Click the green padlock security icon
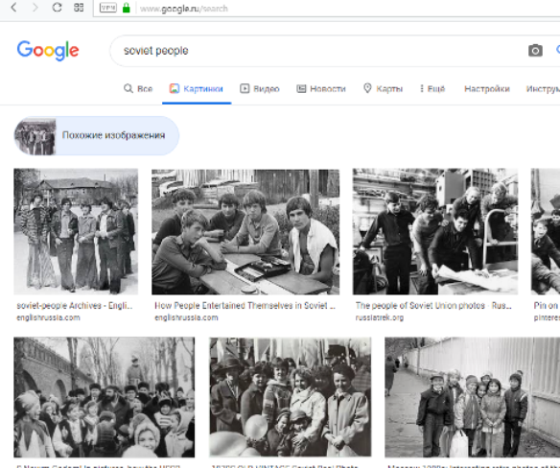560x468 pixels. tap(126, 8)
